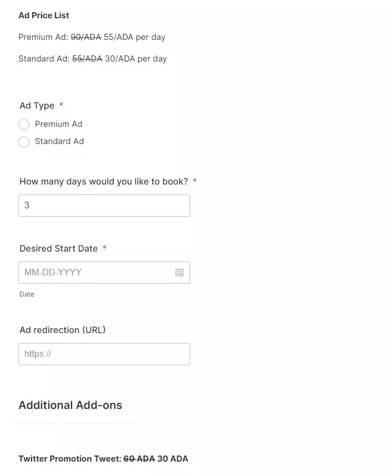Click the '55/ADA per day' premium price text
This screenshot has height=476, width=392.
135,37
